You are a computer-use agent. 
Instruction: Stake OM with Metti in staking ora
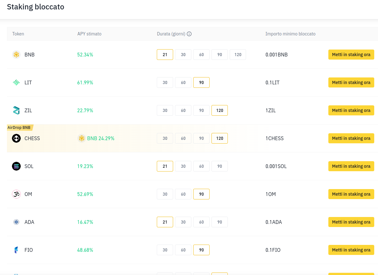(x=351, y=194)
